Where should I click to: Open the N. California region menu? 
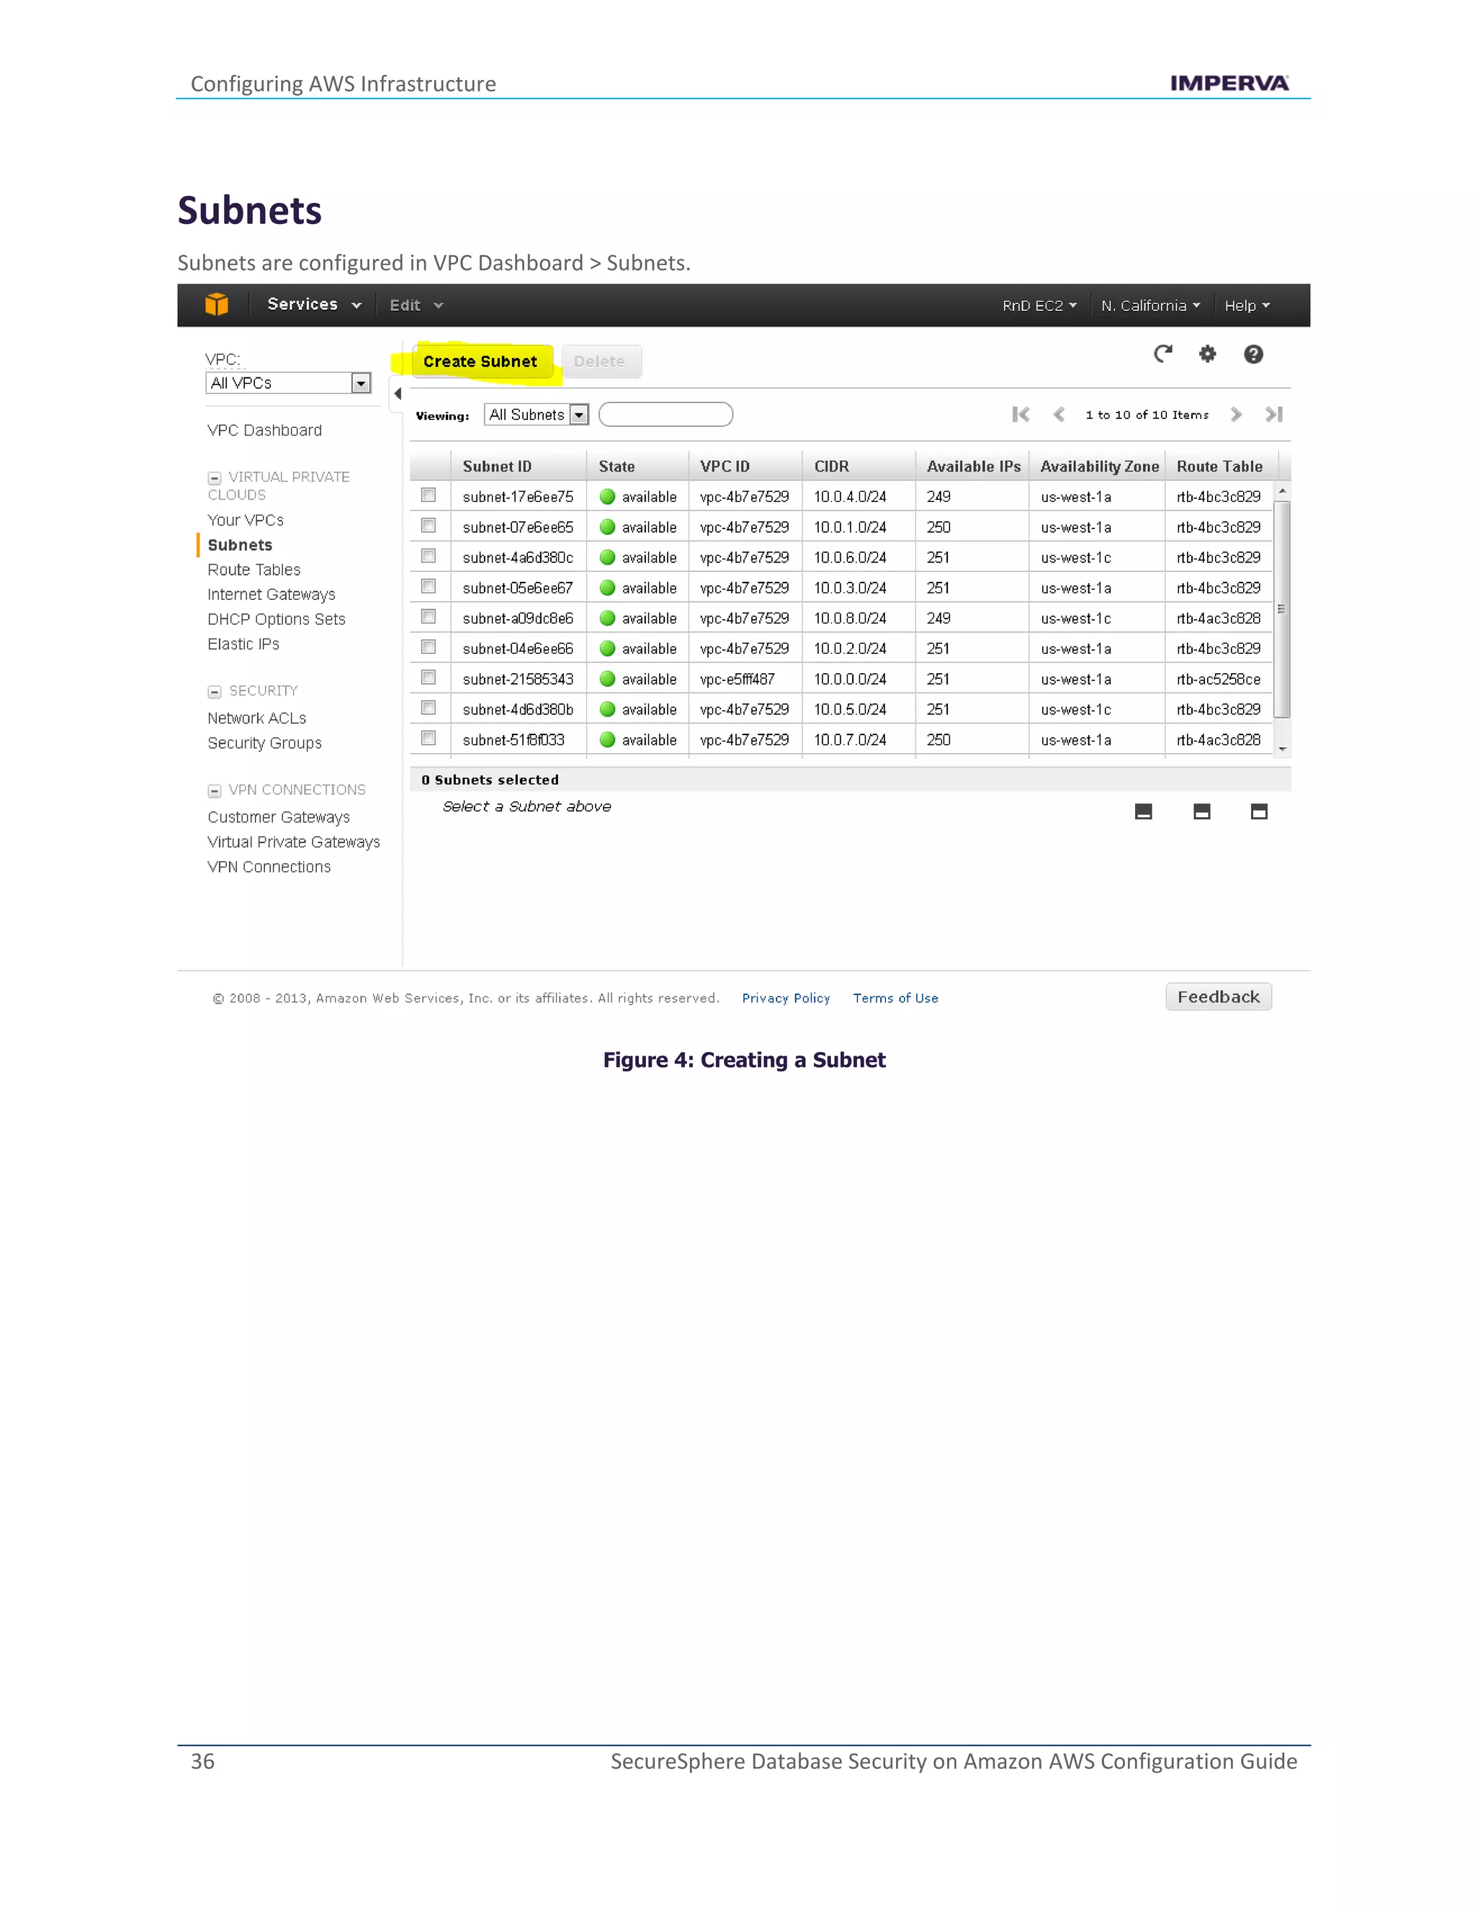point(1151,306)
